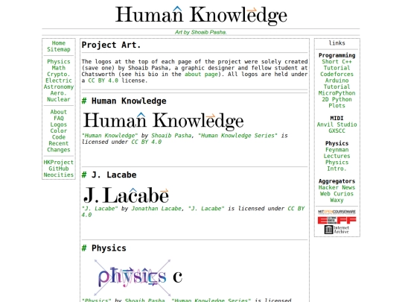Open the Jonathan Lacabe author link

pos(156,209)
